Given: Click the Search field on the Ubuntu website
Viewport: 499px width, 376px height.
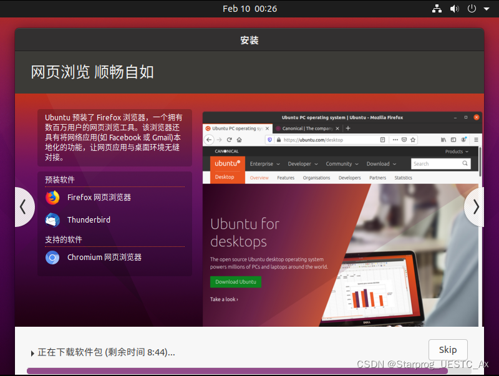Looking at the screenshot, I should click(437, 163).
